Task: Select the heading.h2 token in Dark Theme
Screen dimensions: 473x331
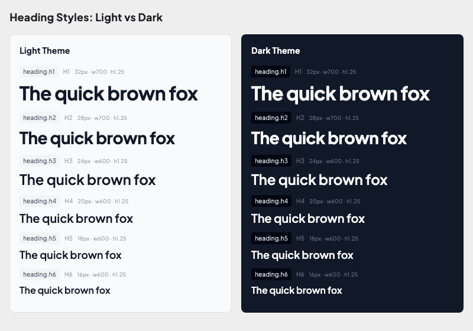Action: pos(271,118)
